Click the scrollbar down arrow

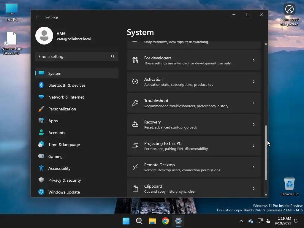click(266, 195)
